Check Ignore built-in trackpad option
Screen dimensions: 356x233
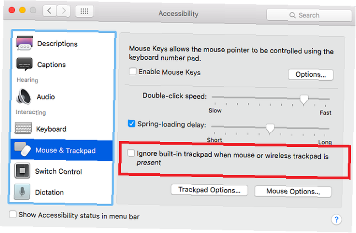[131, 153]
